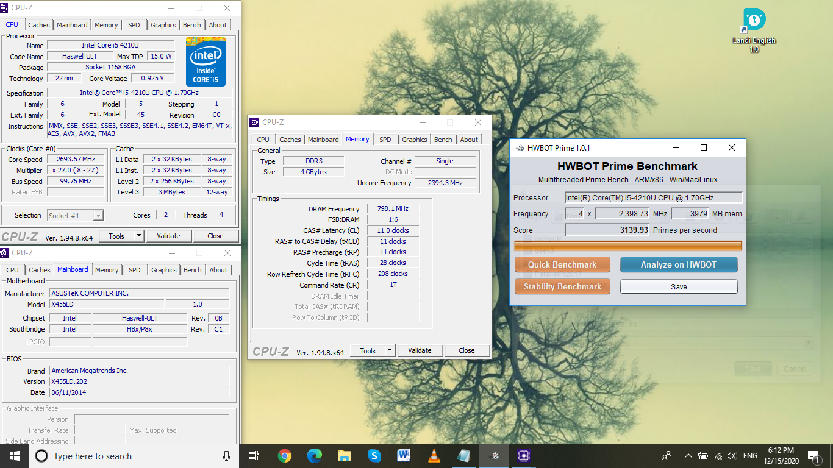Click HWBOT Prime title bar icon
The width and height of the screenshot is (833, 468).
coord(520,147)
